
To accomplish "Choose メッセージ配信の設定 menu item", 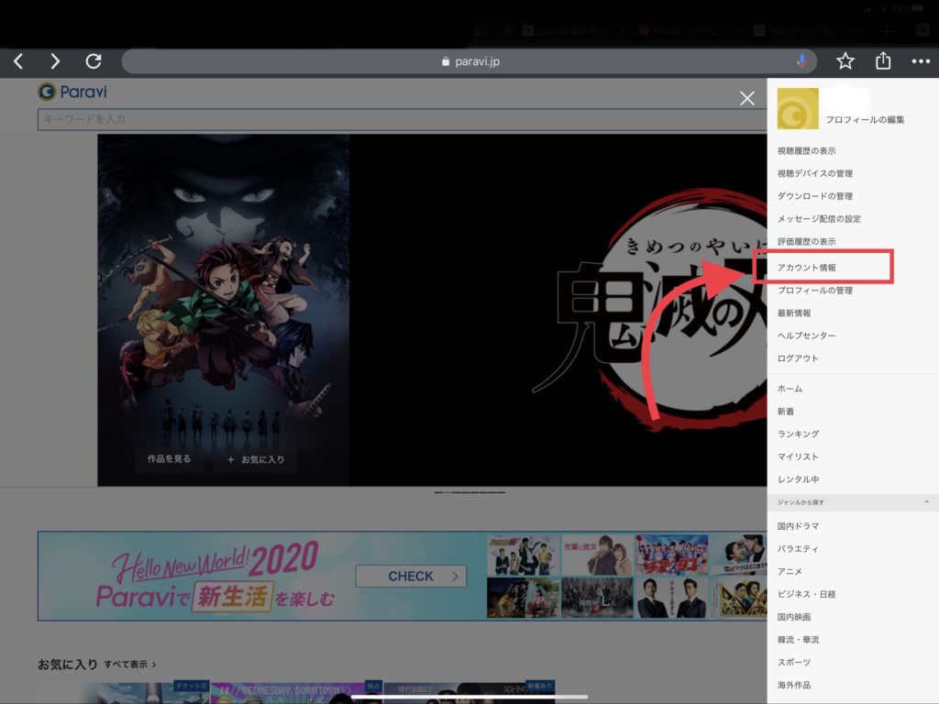I will pos(819,219).
